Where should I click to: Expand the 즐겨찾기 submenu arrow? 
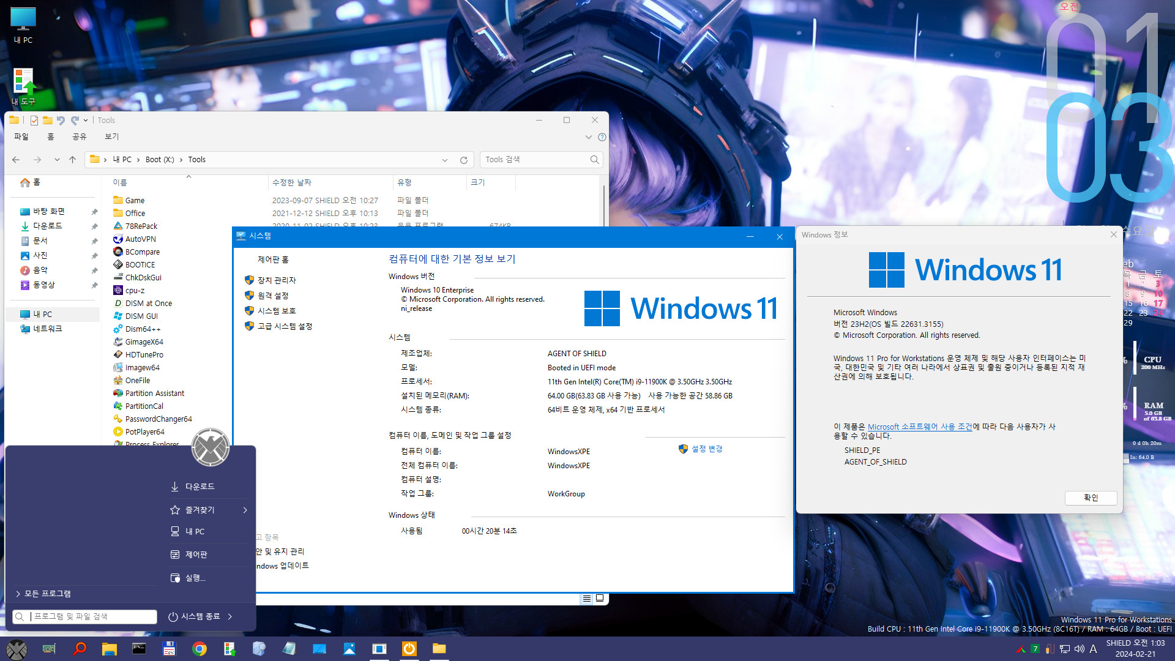click(245, 510)
